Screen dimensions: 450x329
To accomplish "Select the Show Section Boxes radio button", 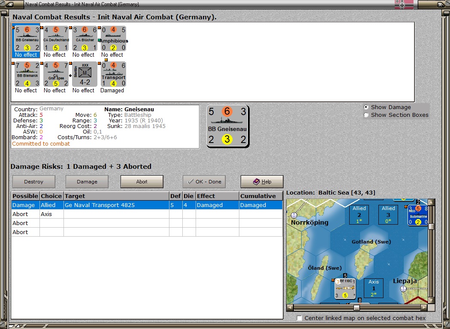I will coord(366,115).
